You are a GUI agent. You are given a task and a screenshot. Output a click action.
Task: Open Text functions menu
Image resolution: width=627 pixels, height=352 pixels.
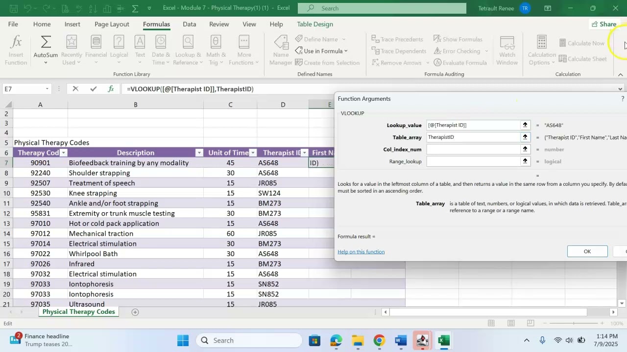[140, 50]
